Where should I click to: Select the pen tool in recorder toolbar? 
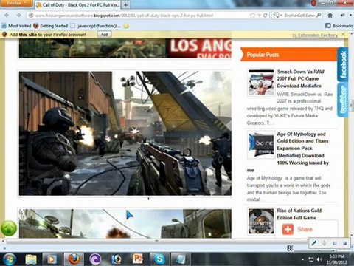314,243
